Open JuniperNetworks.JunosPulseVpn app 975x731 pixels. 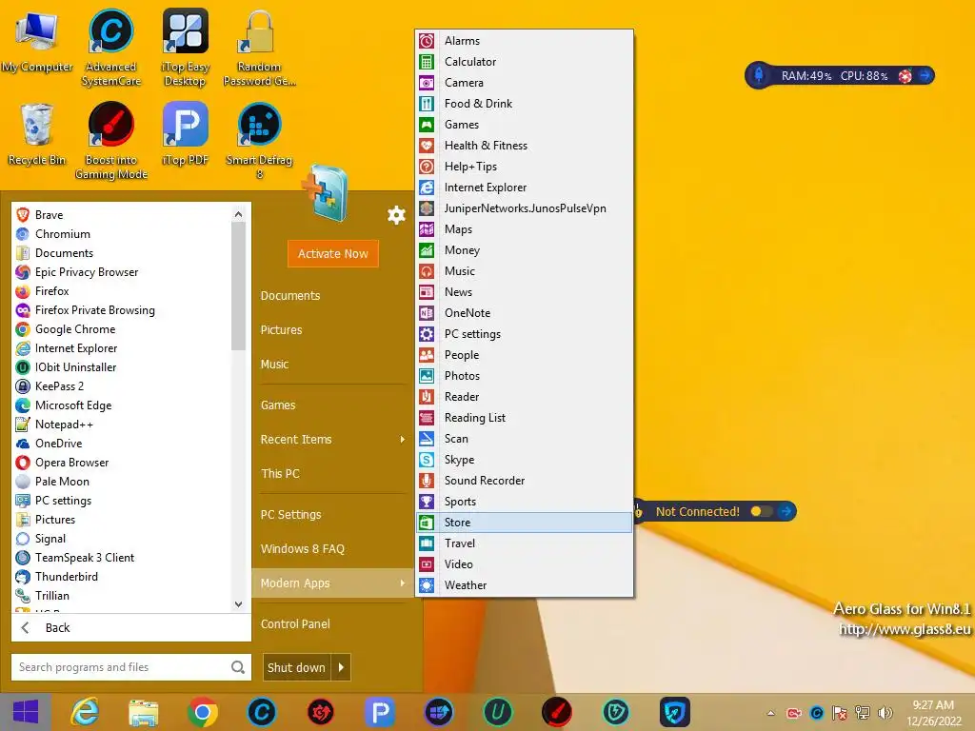[526, 208]
